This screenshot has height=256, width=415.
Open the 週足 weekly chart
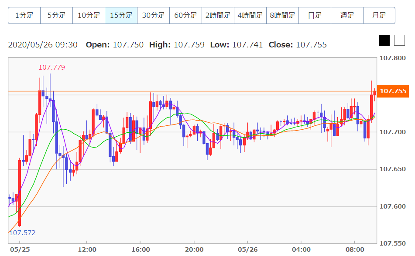[x=347, y=16]
